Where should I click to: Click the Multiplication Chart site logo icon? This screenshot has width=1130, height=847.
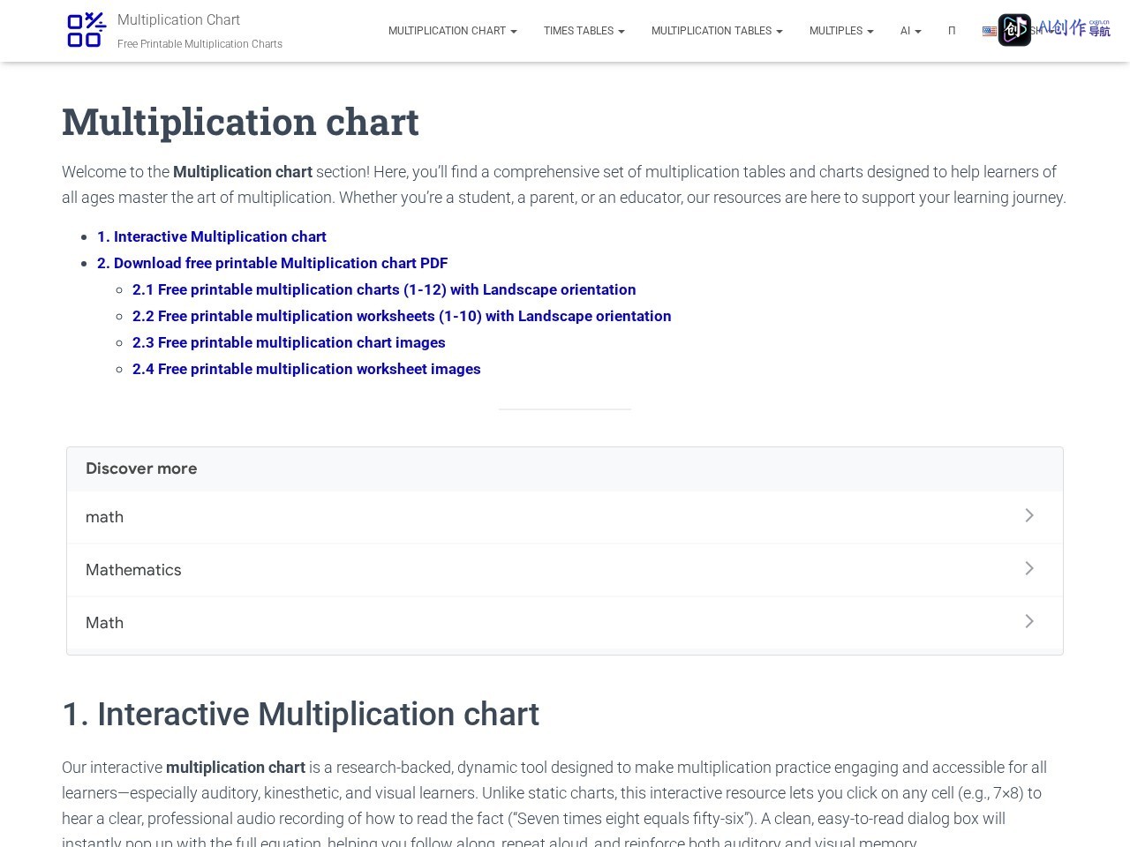point(87,31)
